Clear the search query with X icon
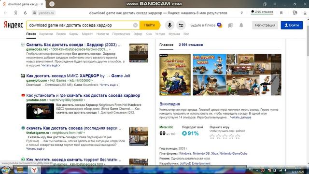Image resolution: width=309 pixels, height=174 pixels. 135,25
